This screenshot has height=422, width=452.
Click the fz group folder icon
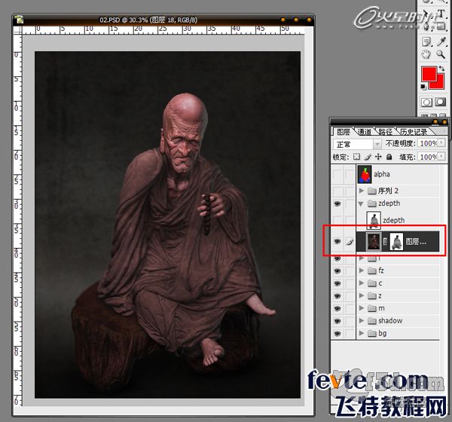tap(372, 271)
